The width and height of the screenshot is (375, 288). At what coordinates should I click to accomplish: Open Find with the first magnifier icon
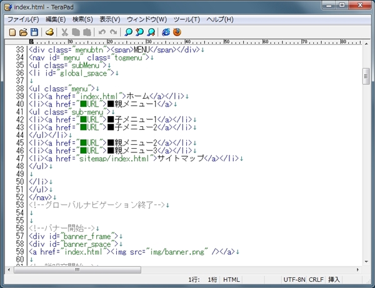point(128,32)
